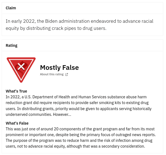Click the line starting 'In 2022, a U.S. Department'
The width and height of the screenshot is (166, 155).
76,97
